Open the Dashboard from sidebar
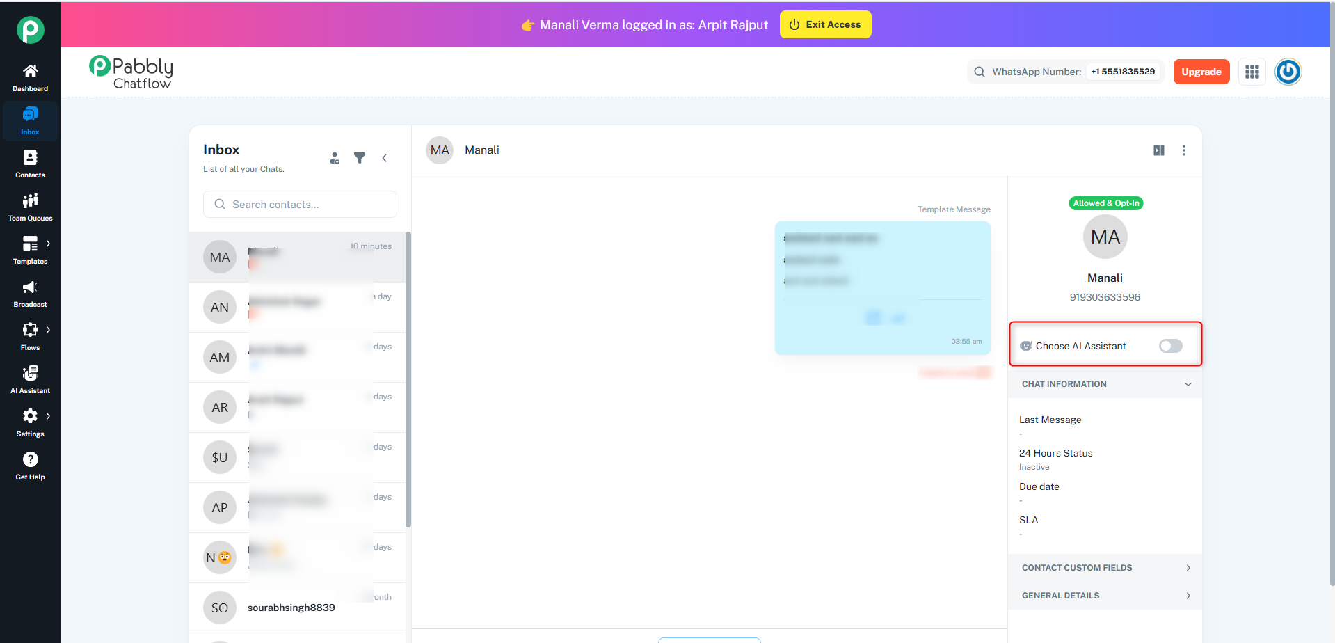The width and height of the screenshot is (1335, 643). 30,78
